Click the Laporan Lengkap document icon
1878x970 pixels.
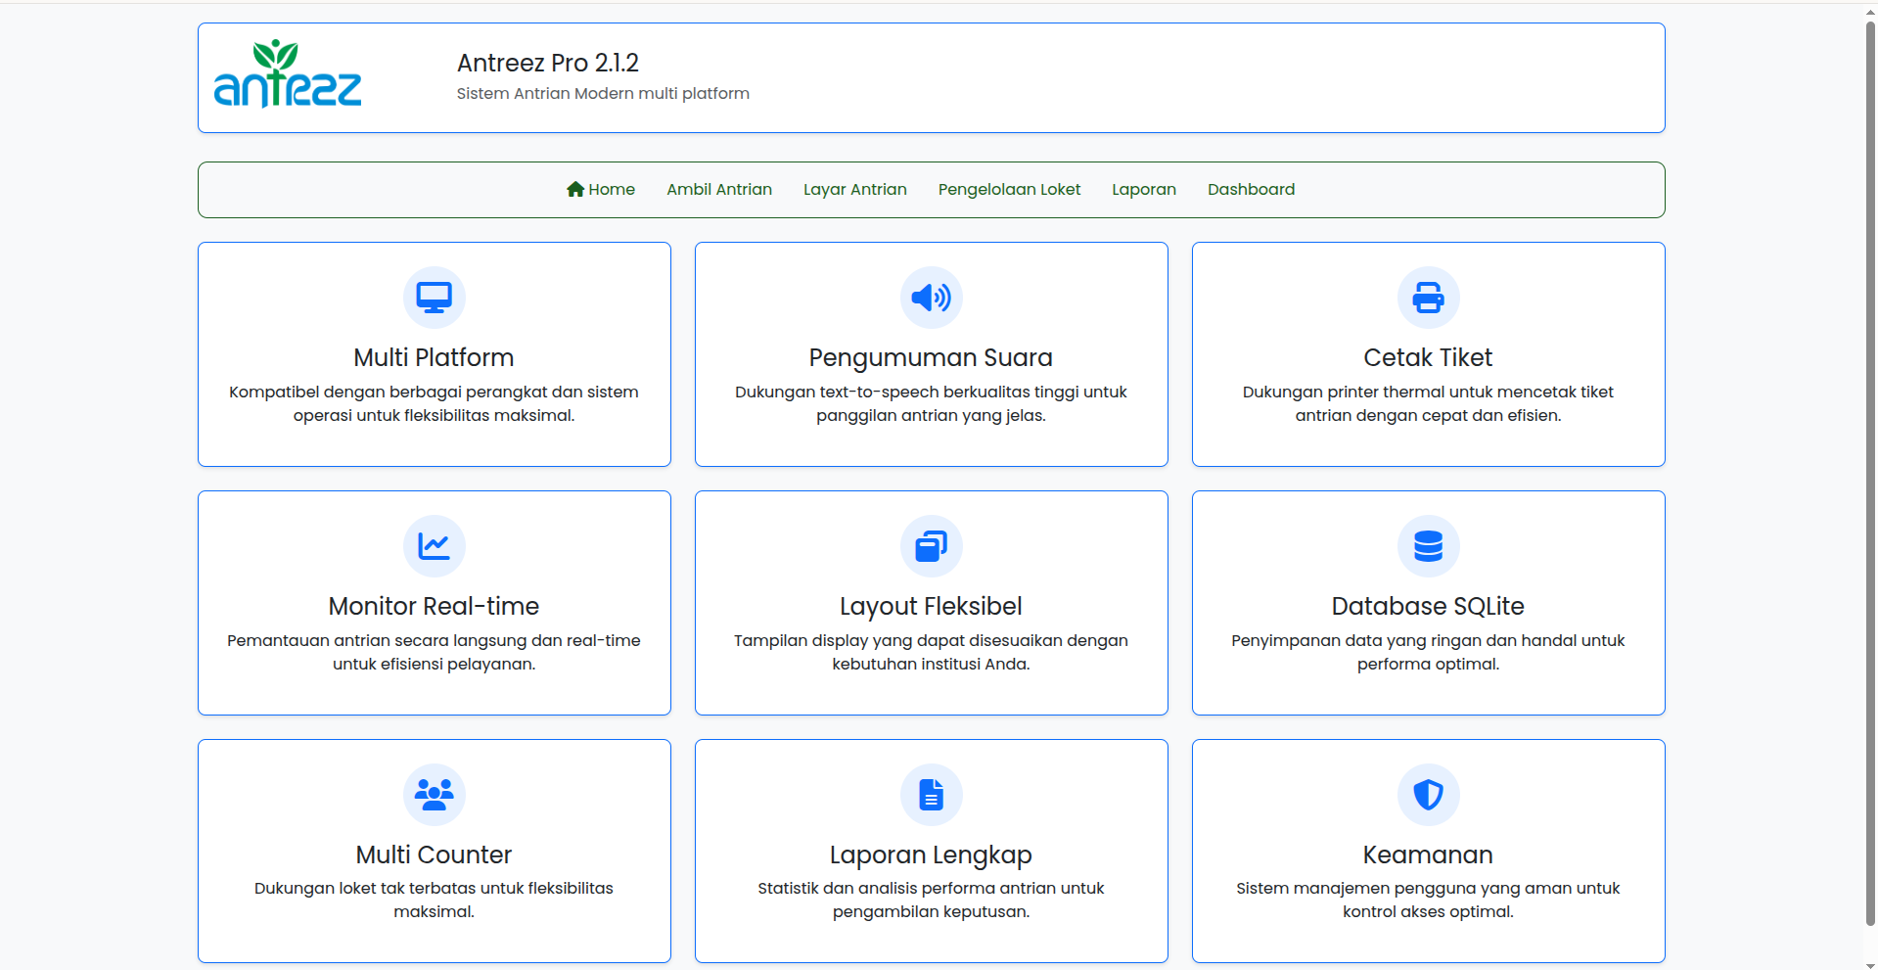[x=931, y=794]
